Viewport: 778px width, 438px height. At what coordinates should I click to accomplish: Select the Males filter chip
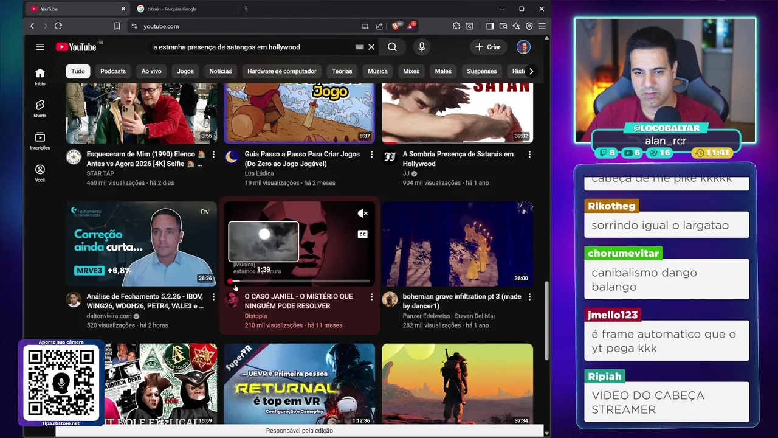tap(443, 71)
